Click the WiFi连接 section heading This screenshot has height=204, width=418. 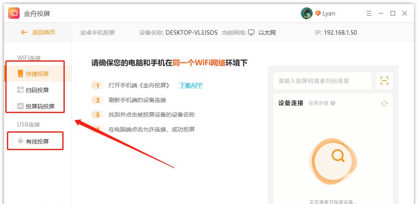click(x=29, y=58)
